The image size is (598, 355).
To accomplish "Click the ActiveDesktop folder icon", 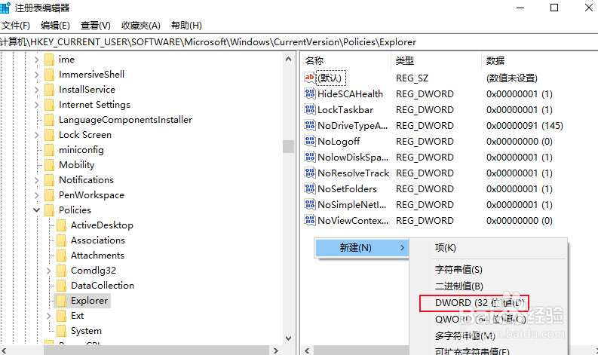I will [61, 225].
